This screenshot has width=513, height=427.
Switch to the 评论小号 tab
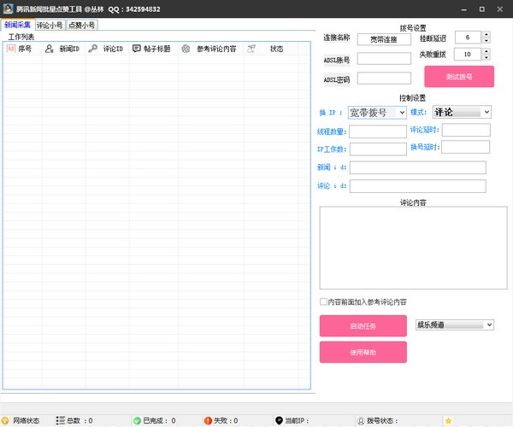pyautogui.click(x=49, y=26)
